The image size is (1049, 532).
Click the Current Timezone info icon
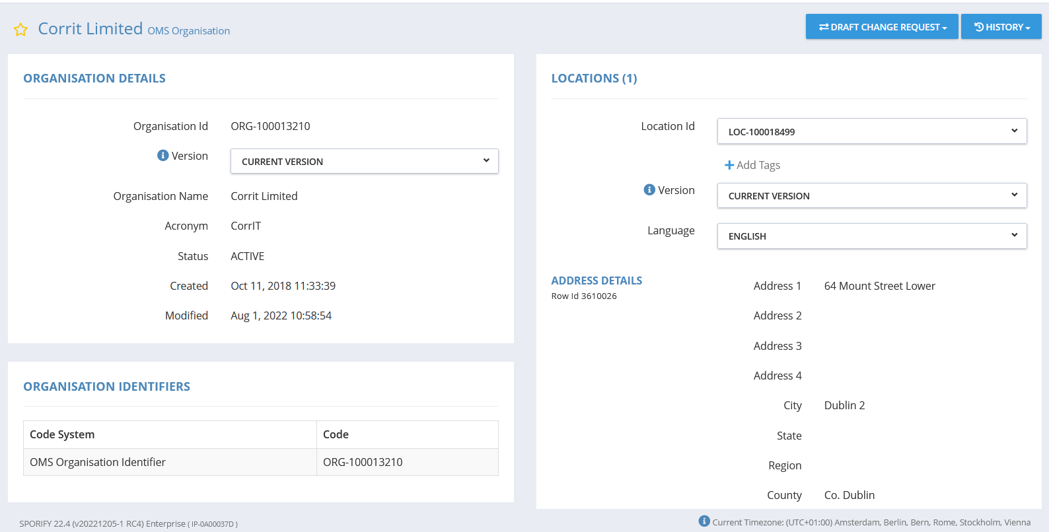point(704,521)
